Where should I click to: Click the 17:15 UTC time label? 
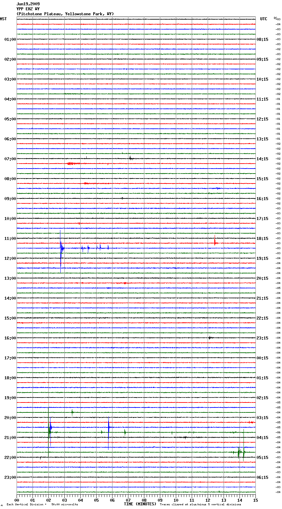coord(262,219)
